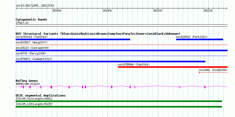Image resolution: width=235 pixels, height=117 pixels.
Task: Click the 38210k ruler label
Action: tap(208, 11)
